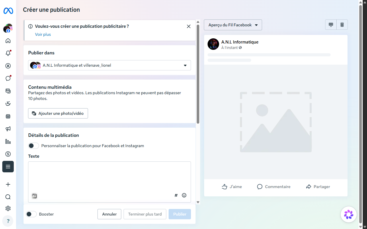Screen dimensions: 367x229
Task: Click the preview image placeholder
Action: pos(276,122)
